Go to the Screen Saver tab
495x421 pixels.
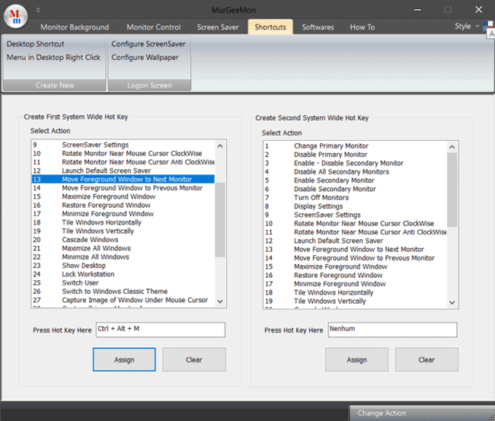[219, 27]
